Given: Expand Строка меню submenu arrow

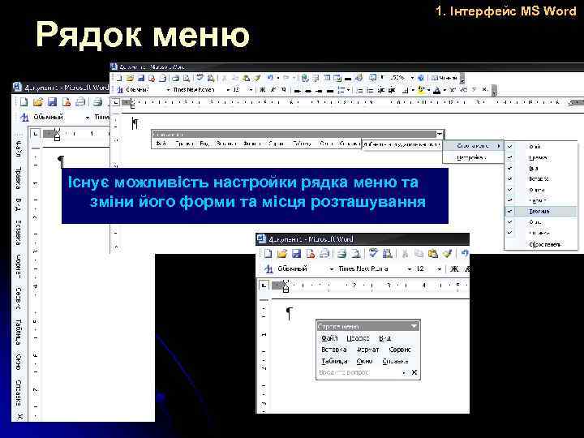Looking at the screenshot, I should tap(498, 146).
